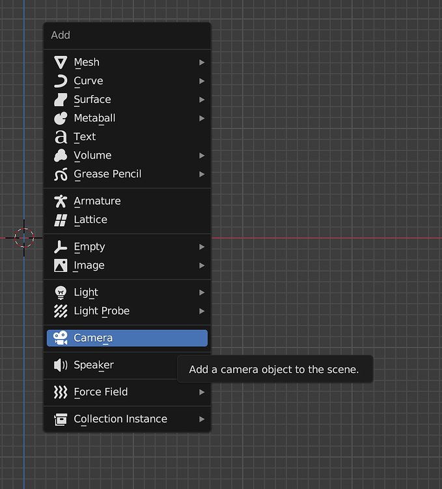Click the Lattice grid icon

(61, 220)
